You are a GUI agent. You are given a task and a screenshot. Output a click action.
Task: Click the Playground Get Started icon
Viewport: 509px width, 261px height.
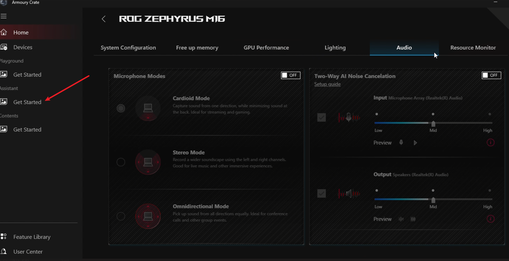pyautogui.click(x=4, y=74)
